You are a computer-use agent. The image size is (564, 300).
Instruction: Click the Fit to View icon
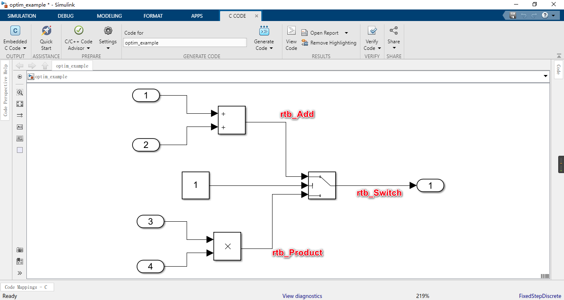click(19, 104)
